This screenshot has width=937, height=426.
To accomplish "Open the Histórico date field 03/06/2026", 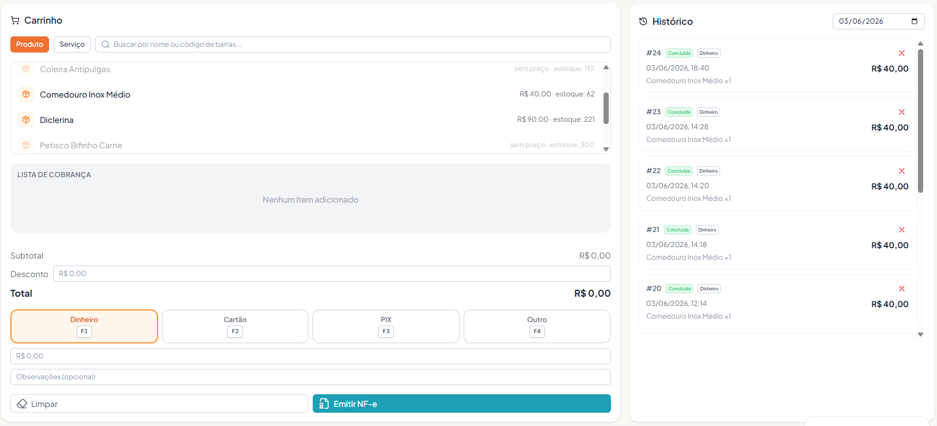I will [878, 21].
